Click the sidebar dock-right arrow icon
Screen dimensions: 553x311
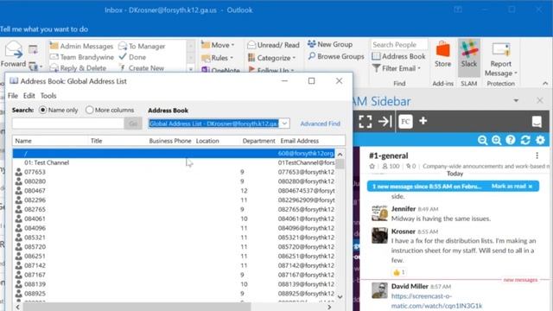pos(385,121)
